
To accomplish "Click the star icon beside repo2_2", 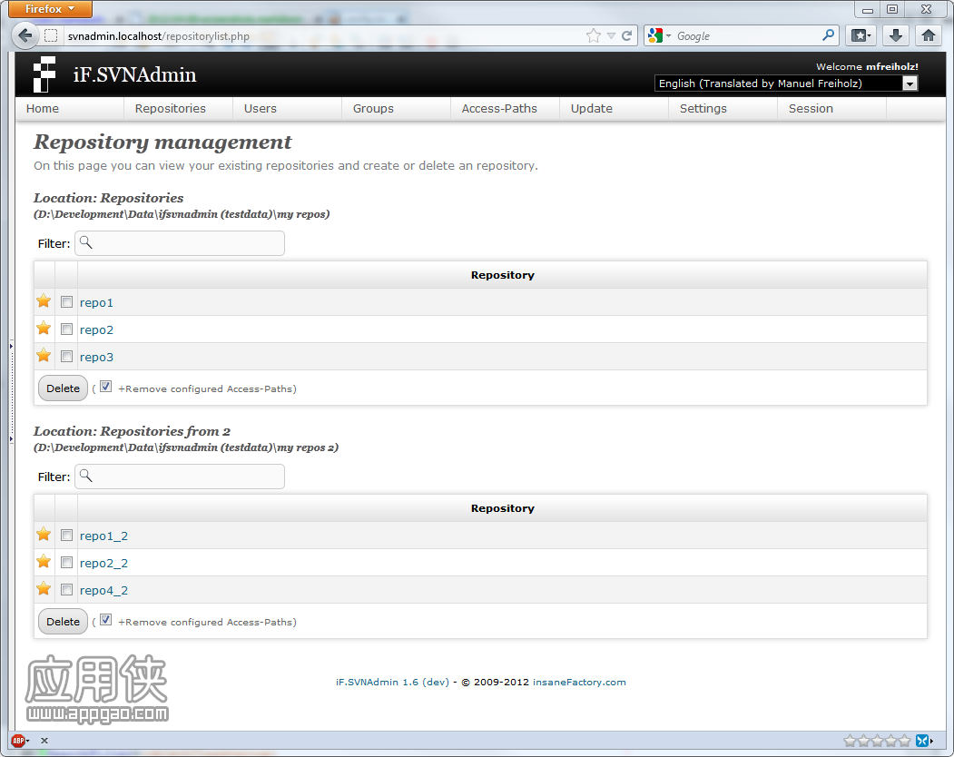I will coord(44,562).
